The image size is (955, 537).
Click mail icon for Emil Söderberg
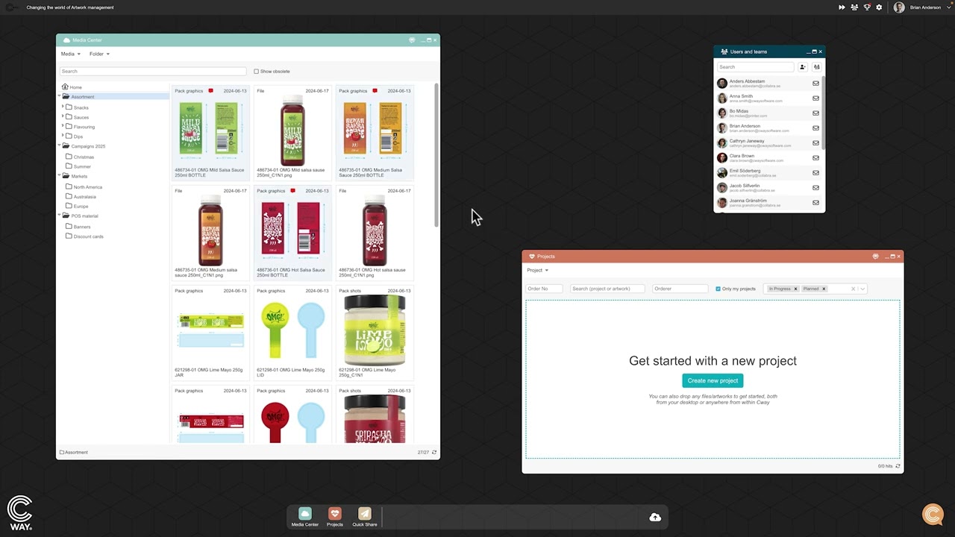(815, 173)
